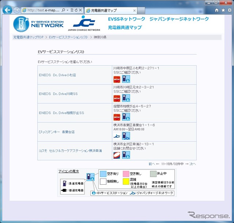Click ENEOS brand icon in 相模が丘SS row

point(117,118)
